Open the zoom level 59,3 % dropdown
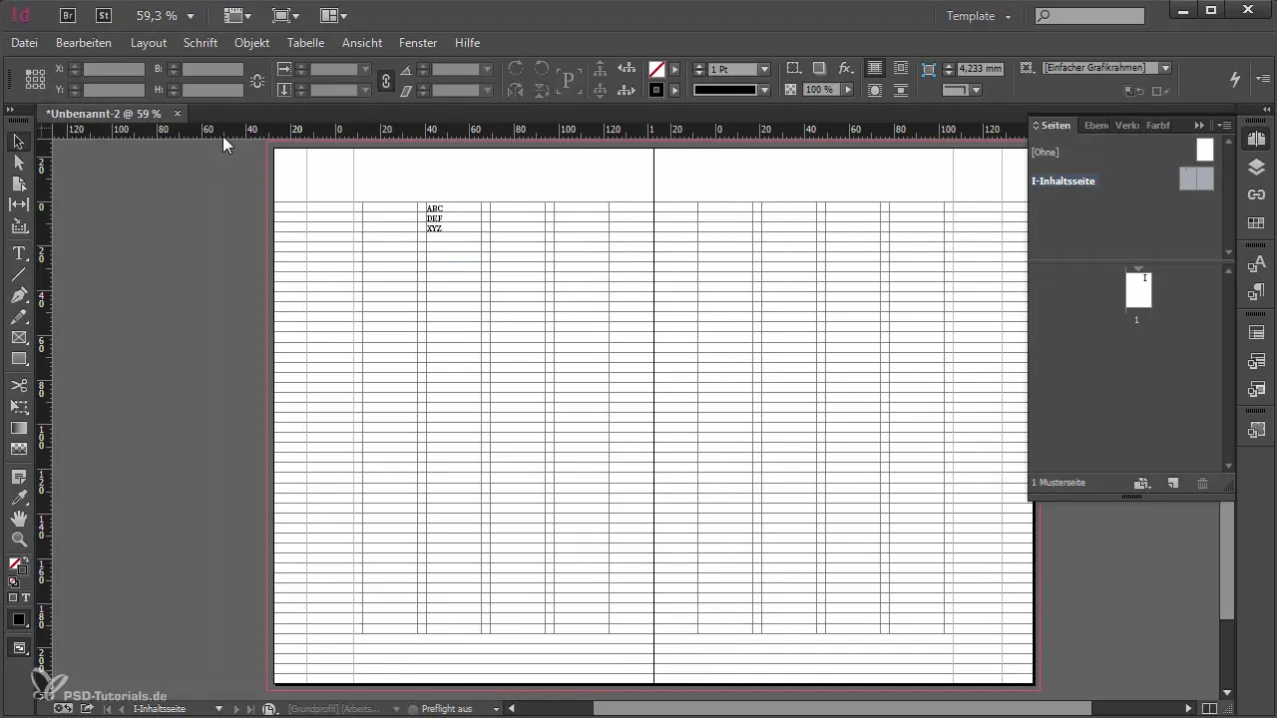Screen dimensions: 1277x718 pos(190,16)
